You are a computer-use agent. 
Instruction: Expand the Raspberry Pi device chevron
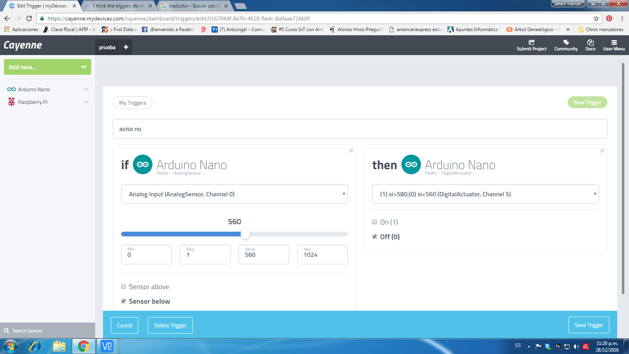pos(86,102)
